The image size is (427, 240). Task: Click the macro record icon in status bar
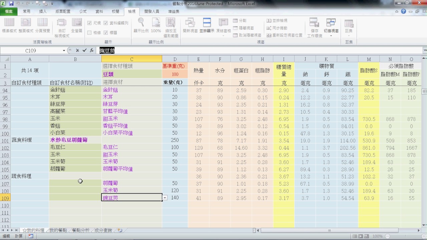point(31,236)
